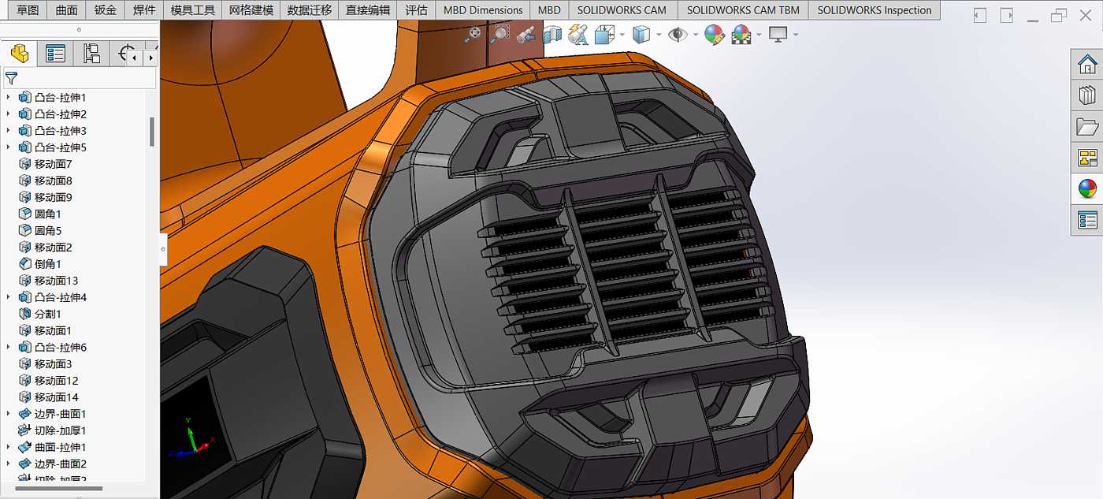Click the Previous View icon
The width and height of the screenshot is (1103, 499).
(526, 34)
